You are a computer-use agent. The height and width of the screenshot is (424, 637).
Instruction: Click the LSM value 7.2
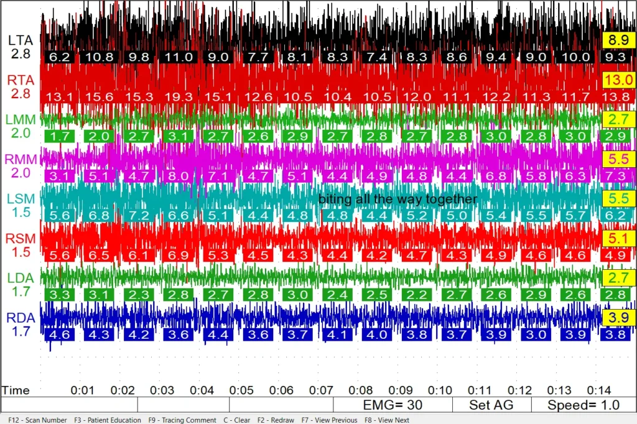[139, 215]
